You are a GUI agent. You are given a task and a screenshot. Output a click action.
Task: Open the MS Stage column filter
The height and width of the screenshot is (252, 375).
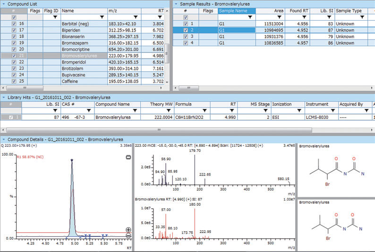click(265, 110)
